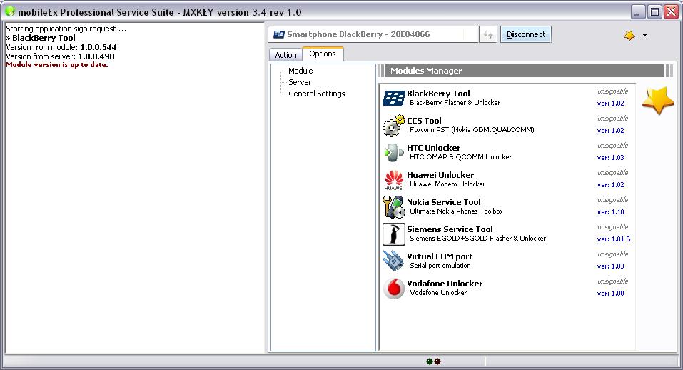Click the BlackBerry Tool title text
The width and height of the screenshot is (683, 370).
pyautogui.click(x=438, y=94)
